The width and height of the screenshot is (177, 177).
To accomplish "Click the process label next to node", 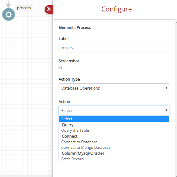I will [x=24, y=8].
